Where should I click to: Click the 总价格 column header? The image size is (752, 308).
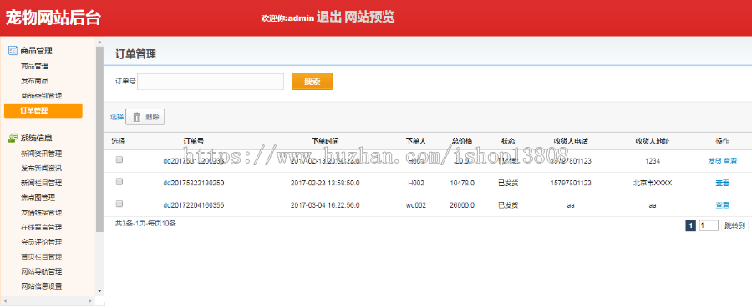[462, 141]
